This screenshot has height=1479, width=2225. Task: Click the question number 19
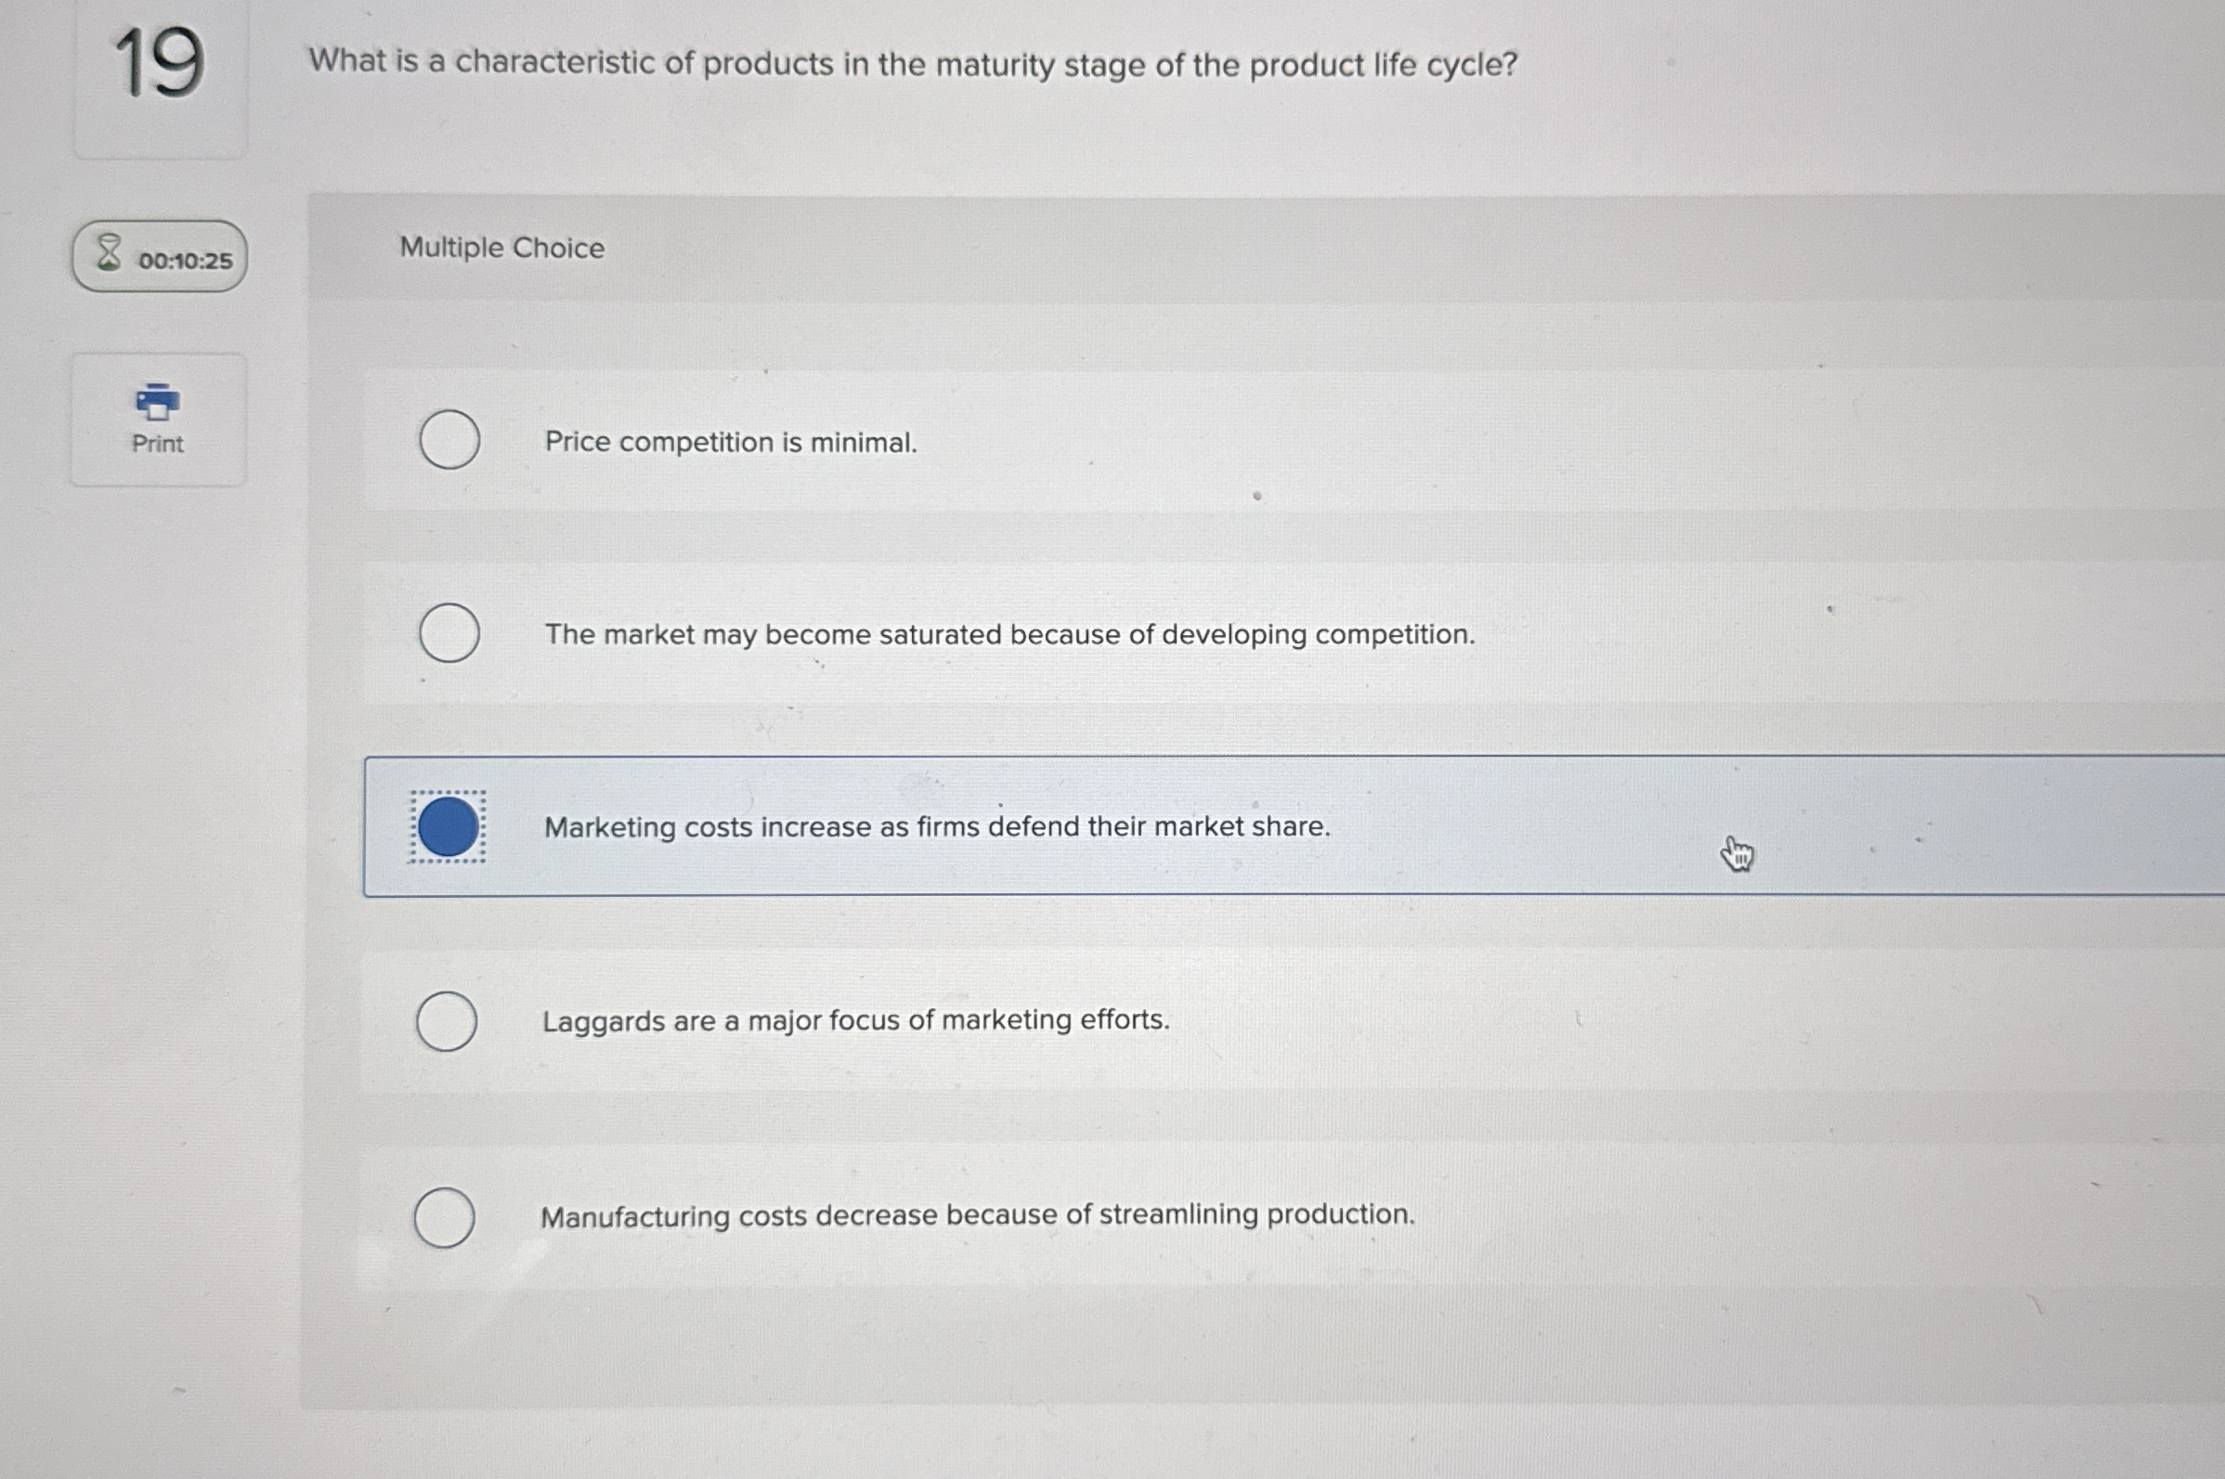click(x=159, y=63)
